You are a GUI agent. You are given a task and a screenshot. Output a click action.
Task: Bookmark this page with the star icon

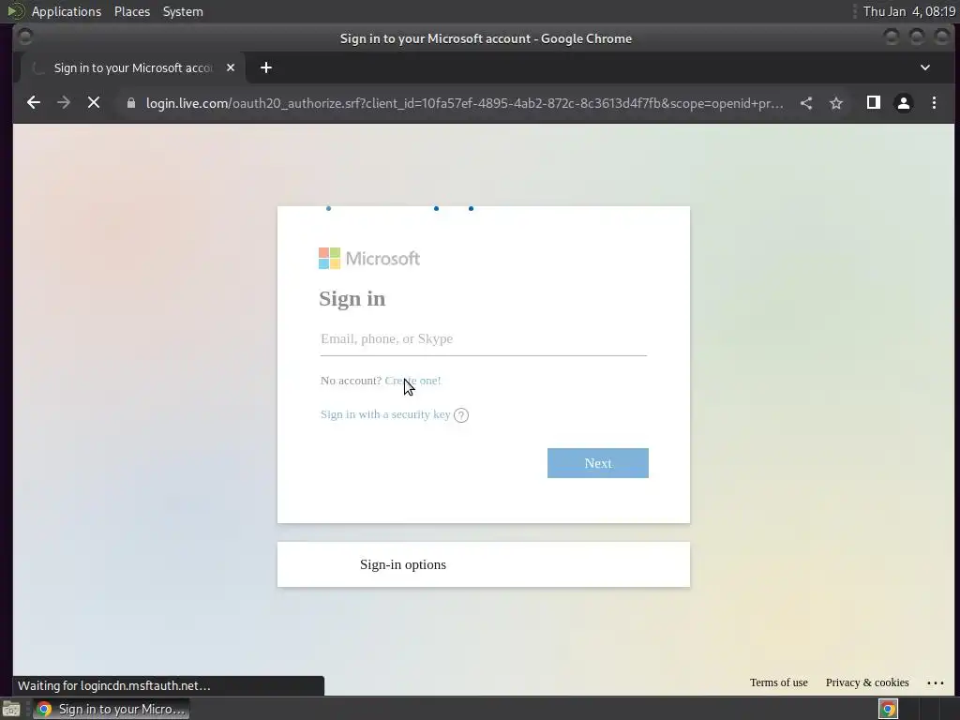pyautogui.click(x=836, y=103)
